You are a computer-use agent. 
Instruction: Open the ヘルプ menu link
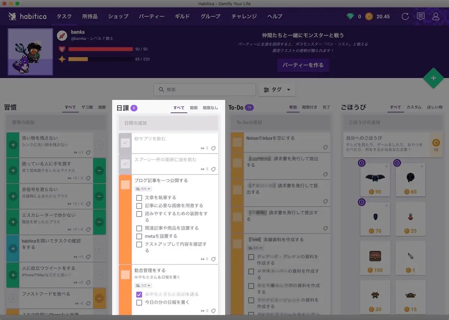click(275, 16)
